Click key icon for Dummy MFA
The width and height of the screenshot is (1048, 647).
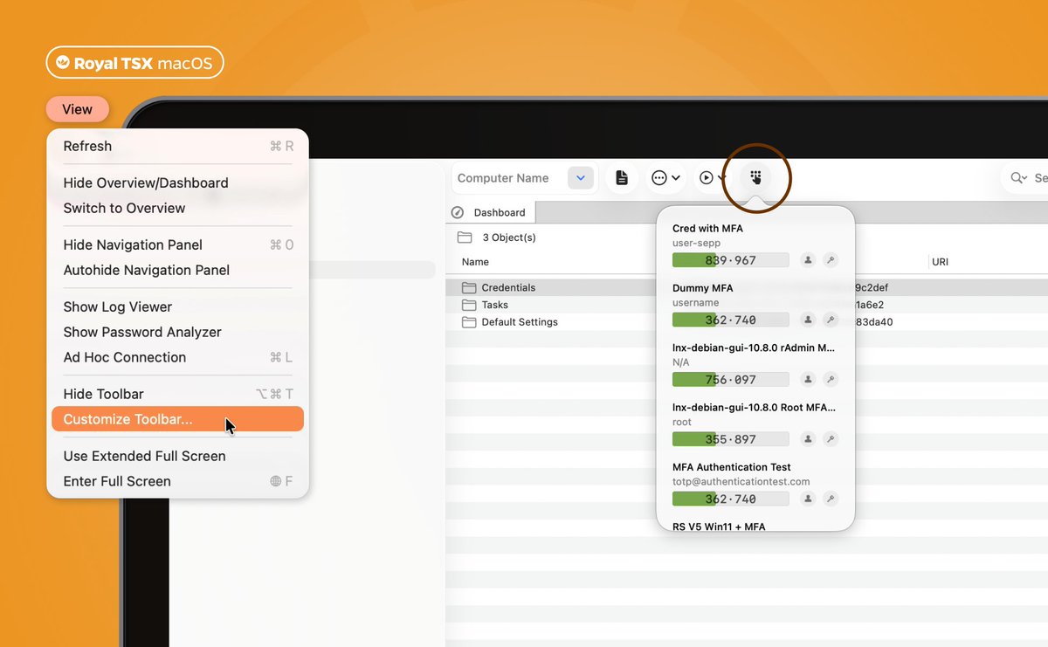pyautogui.click(x=831, y=320)
